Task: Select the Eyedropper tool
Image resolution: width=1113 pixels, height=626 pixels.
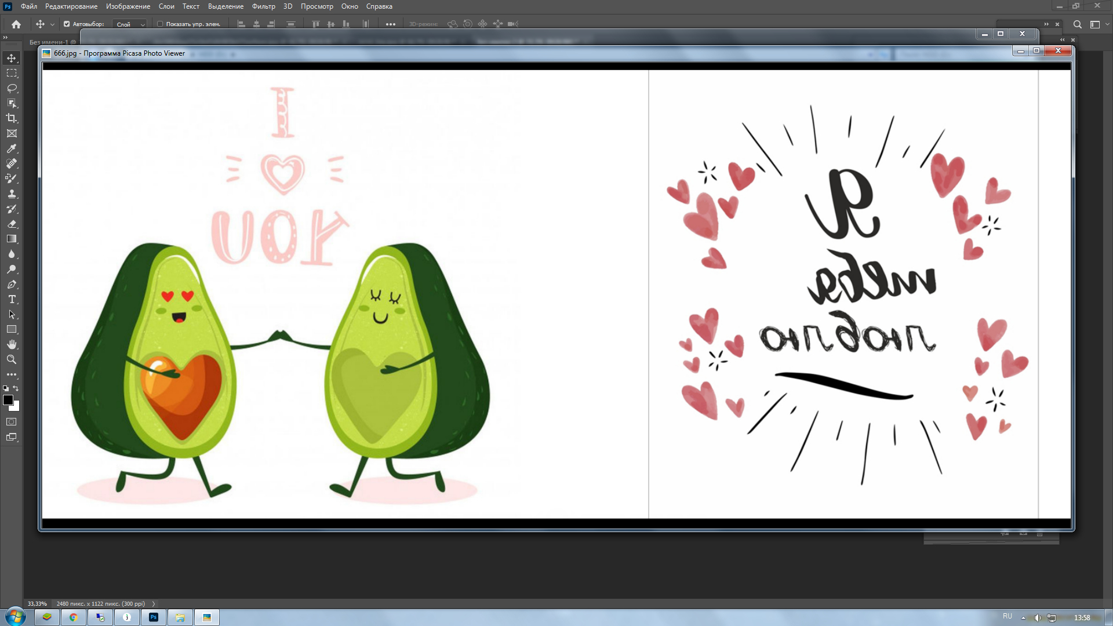Action: click(12, 148)
